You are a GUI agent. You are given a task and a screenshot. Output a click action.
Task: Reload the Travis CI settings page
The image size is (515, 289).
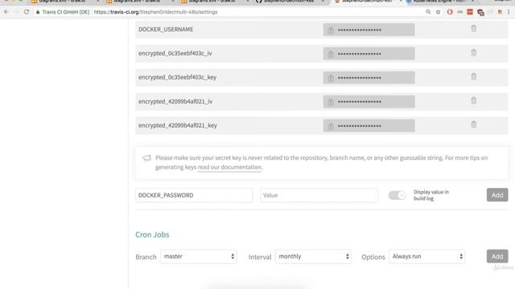coord(27,12)
